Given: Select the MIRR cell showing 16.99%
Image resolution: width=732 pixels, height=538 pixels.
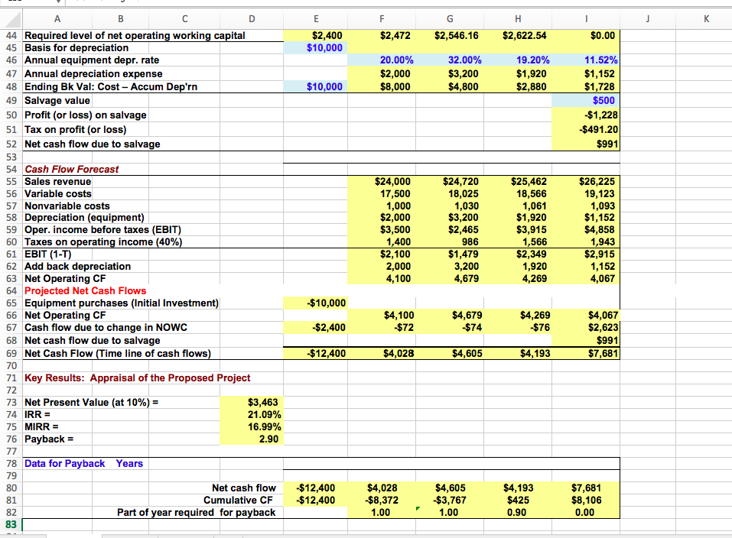Looking at the screenshot, I should 251,427.
